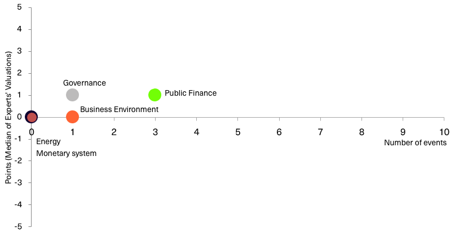
Task: Click the horizontal axis tick label 1
Action: (x=73, y=132)
